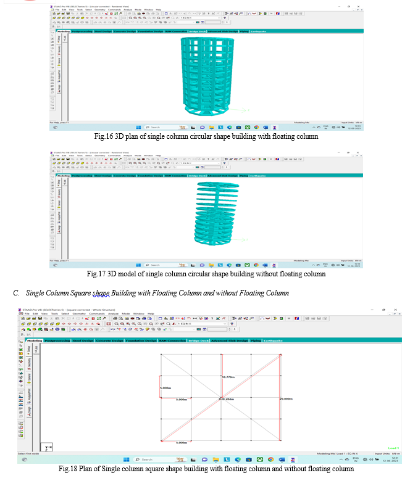The width and height of the screenshot is (410, 478).
Task: Click 'Select first node' status bar text
Action: click(x=28, y=453)
